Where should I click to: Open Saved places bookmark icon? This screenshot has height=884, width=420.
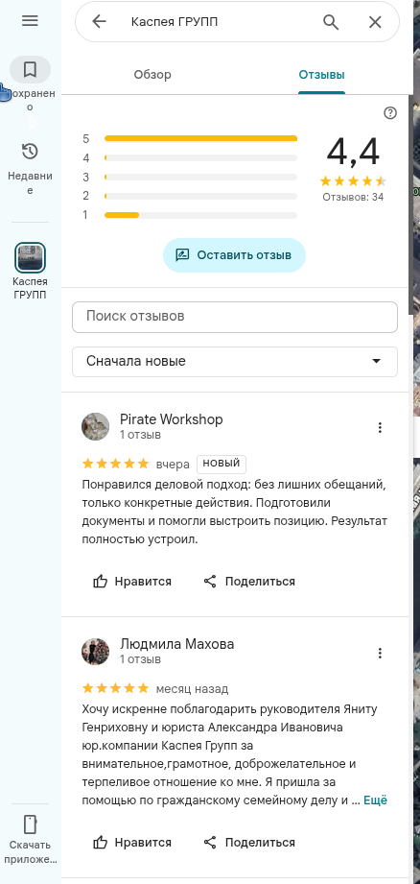click(x=30, y=70)
